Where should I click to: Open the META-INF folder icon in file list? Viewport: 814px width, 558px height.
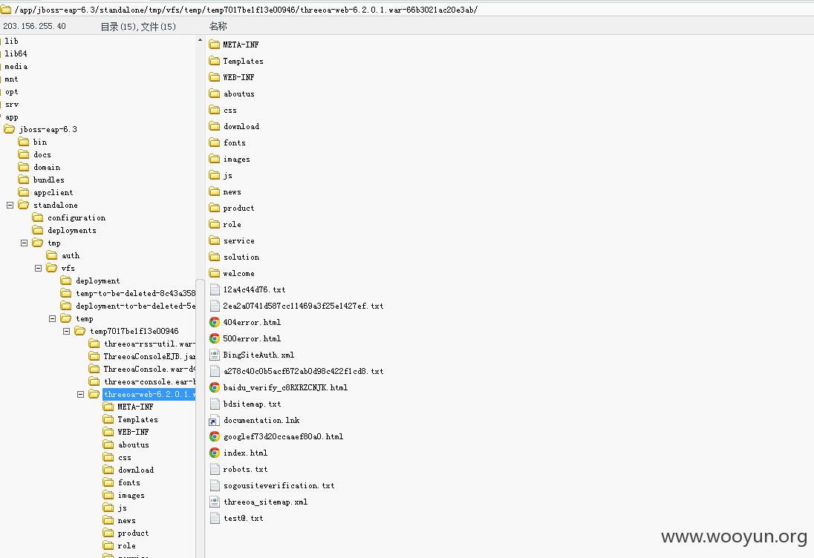[215, 45]
